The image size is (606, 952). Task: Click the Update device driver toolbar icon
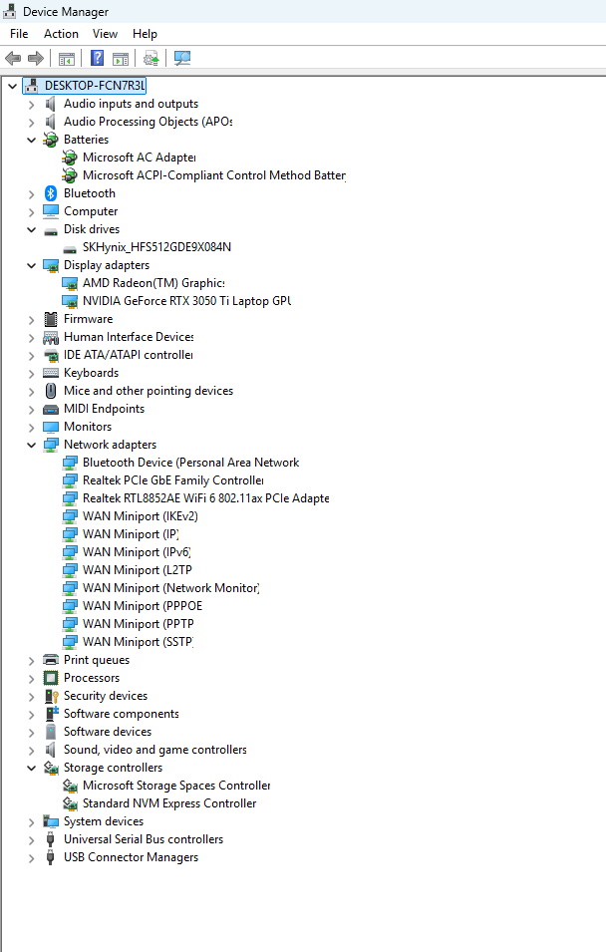pos(151,58)
